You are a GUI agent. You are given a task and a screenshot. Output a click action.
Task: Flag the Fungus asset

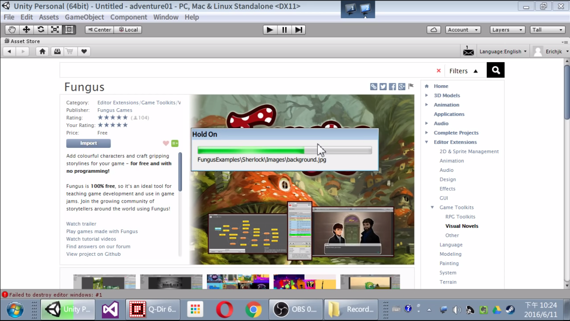411,86
